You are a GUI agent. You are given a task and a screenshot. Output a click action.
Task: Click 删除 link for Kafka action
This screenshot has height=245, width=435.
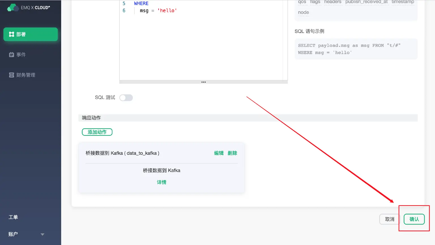pos(232,153)
